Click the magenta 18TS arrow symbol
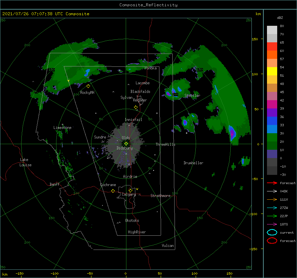Viewport: 297px width, 278px height. click(272, 224)
